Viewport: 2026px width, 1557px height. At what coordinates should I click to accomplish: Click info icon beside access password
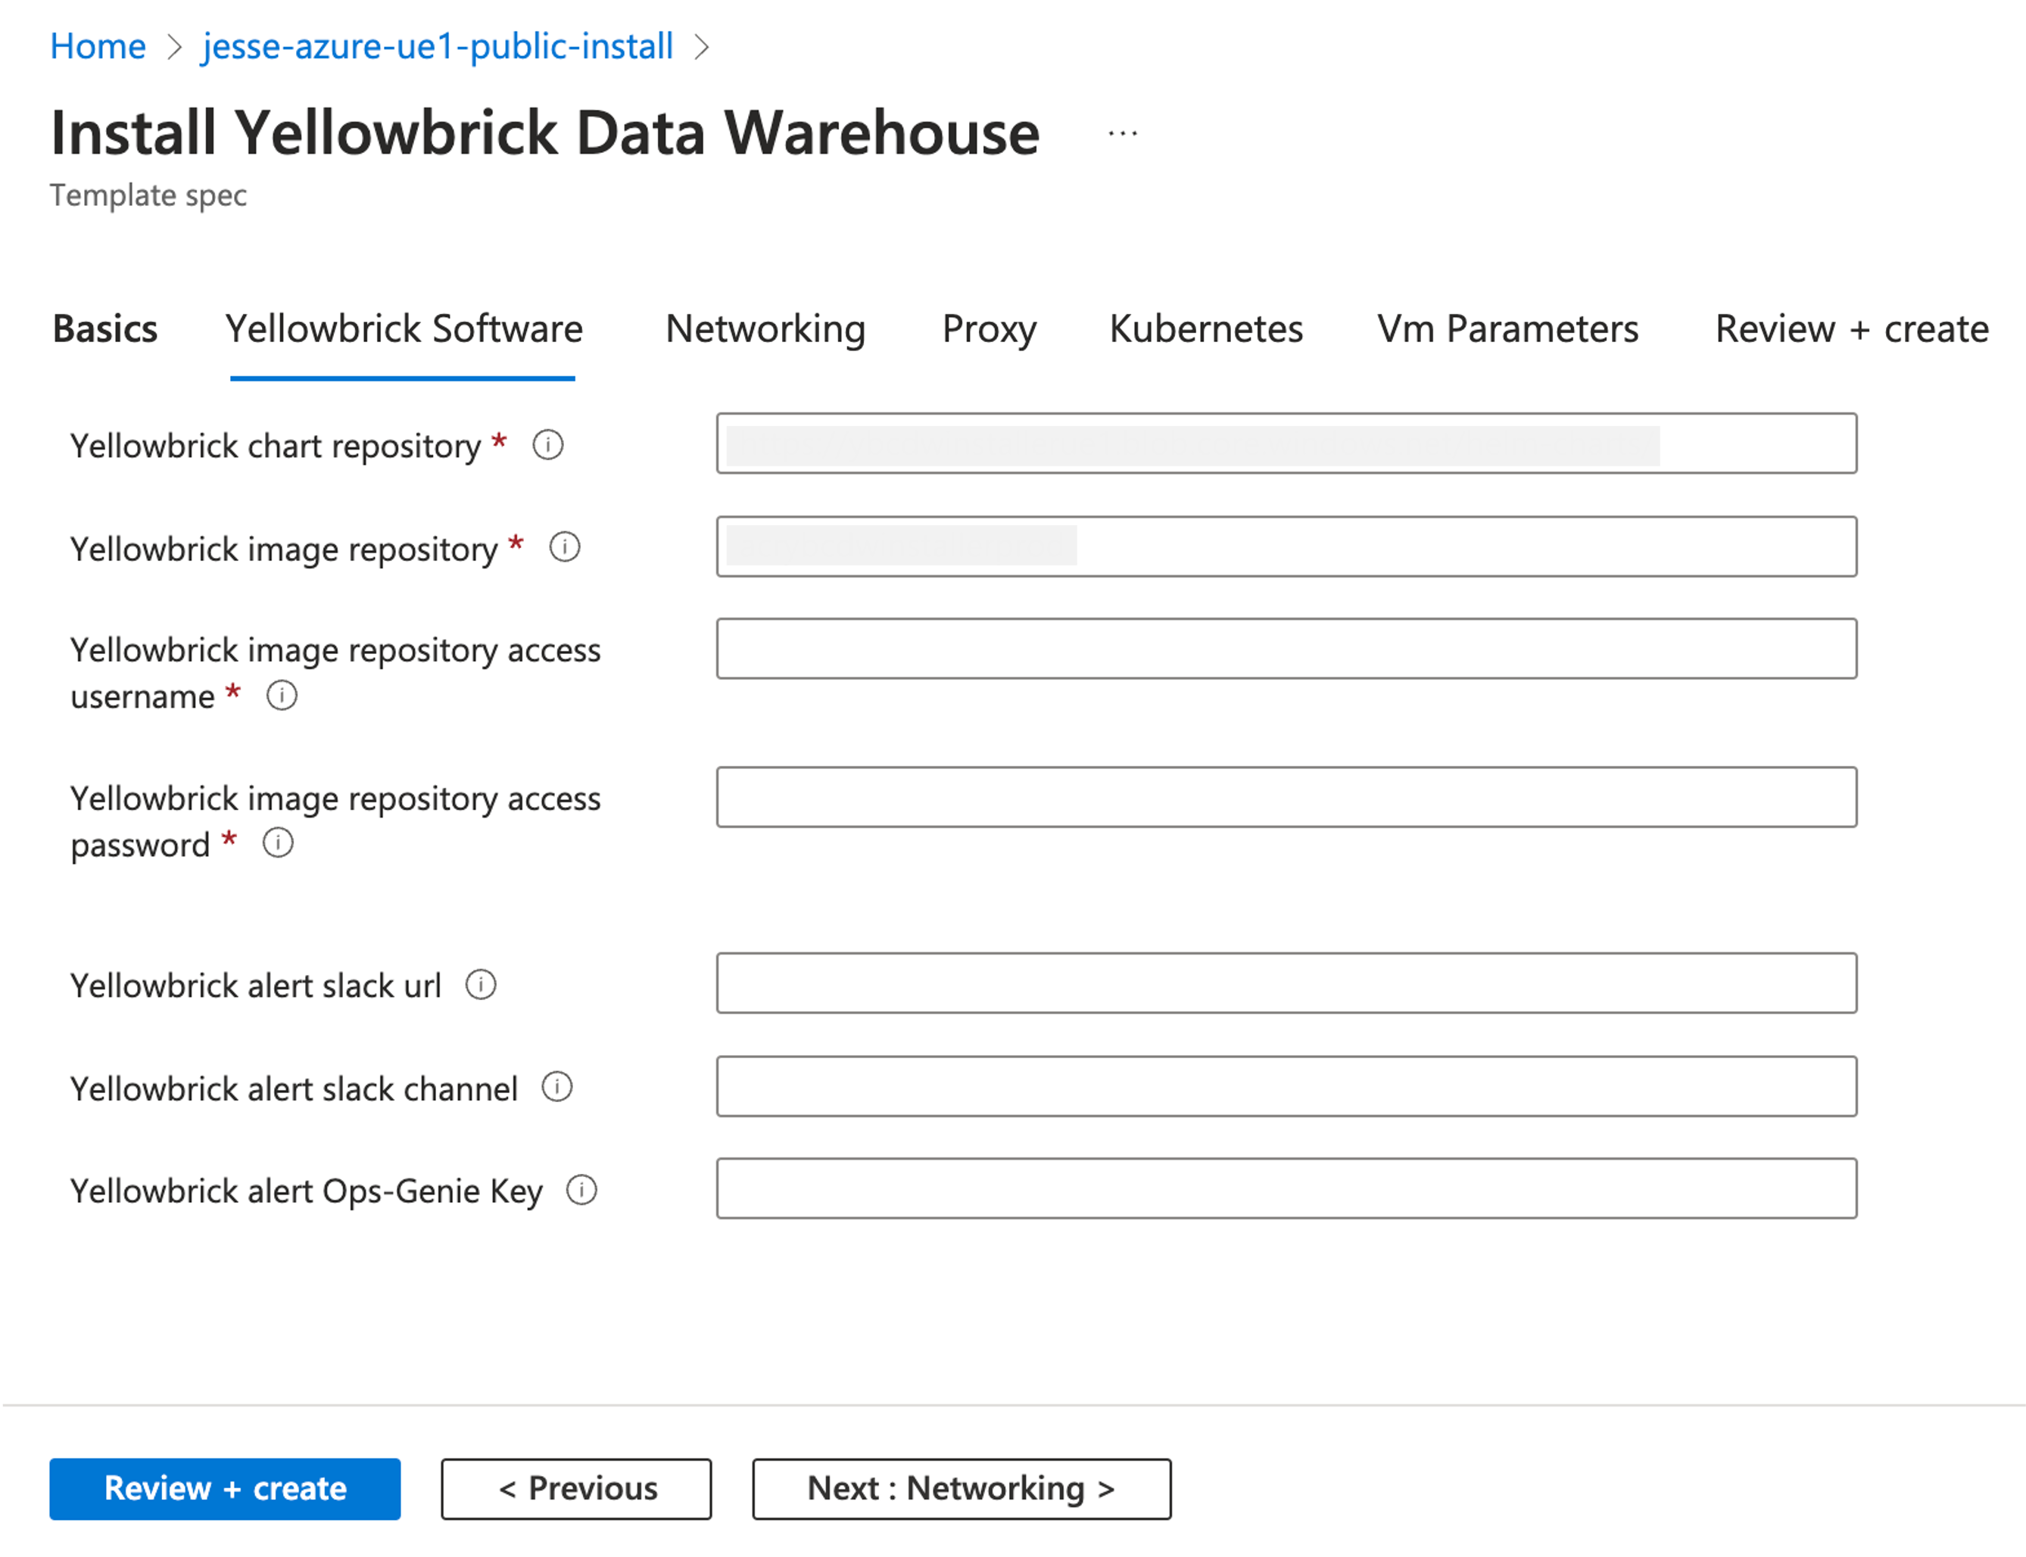point(278,843)
